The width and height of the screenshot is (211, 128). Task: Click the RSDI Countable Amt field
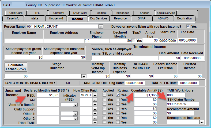pyautogui.click(x=145, y=95)
